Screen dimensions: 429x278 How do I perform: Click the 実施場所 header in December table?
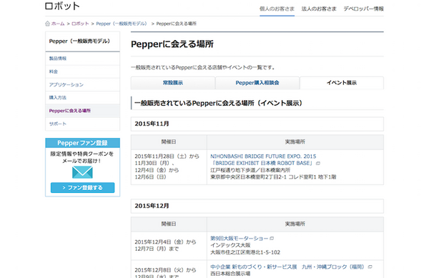click(295, 224)
